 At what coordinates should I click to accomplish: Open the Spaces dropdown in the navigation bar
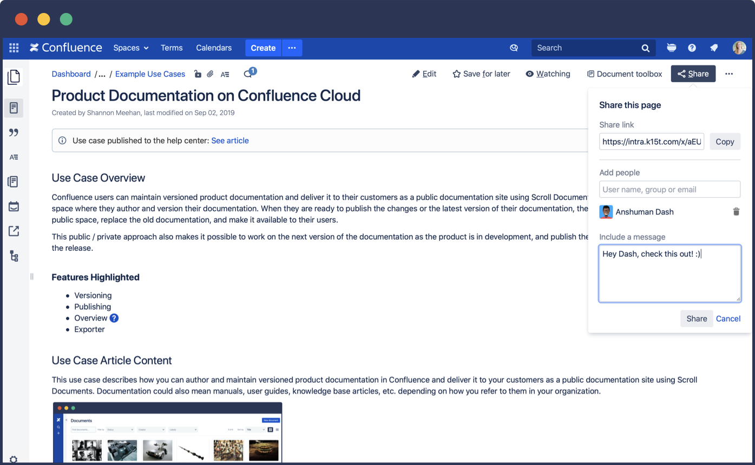coord(130,48)
